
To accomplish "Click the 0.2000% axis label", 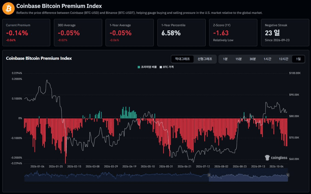I will point(17,79).
